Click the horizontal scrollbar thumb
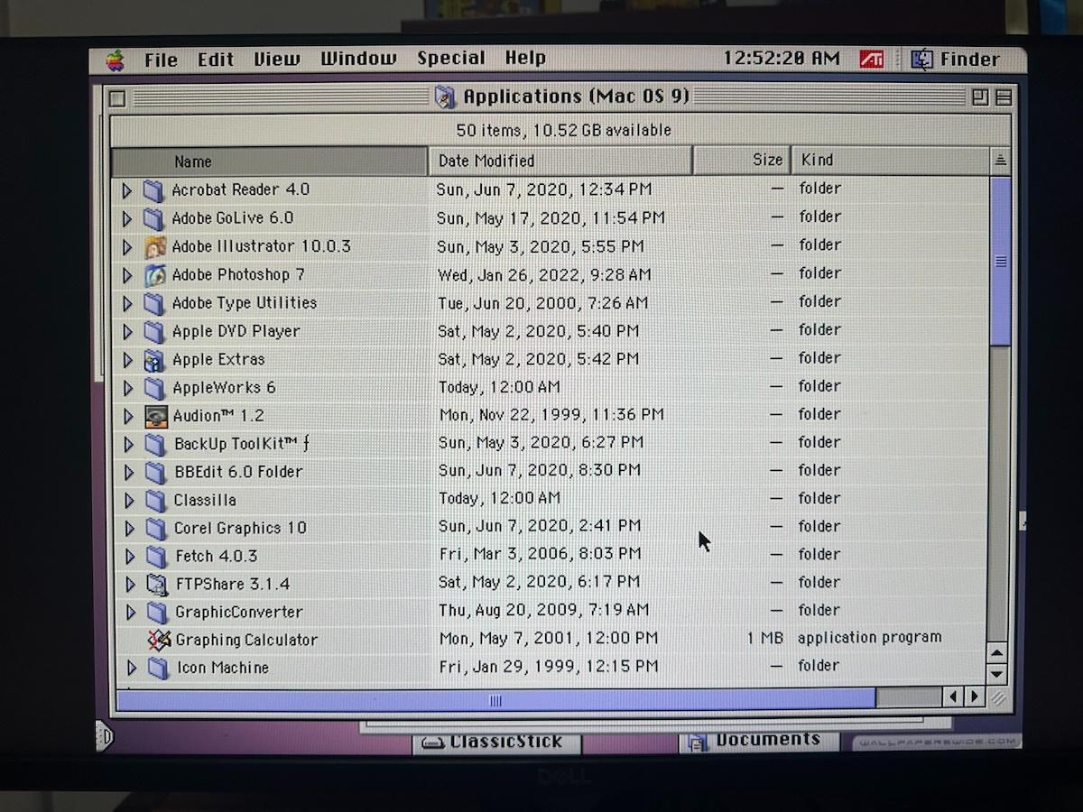Screen dimensions: 1083x812 495,700
